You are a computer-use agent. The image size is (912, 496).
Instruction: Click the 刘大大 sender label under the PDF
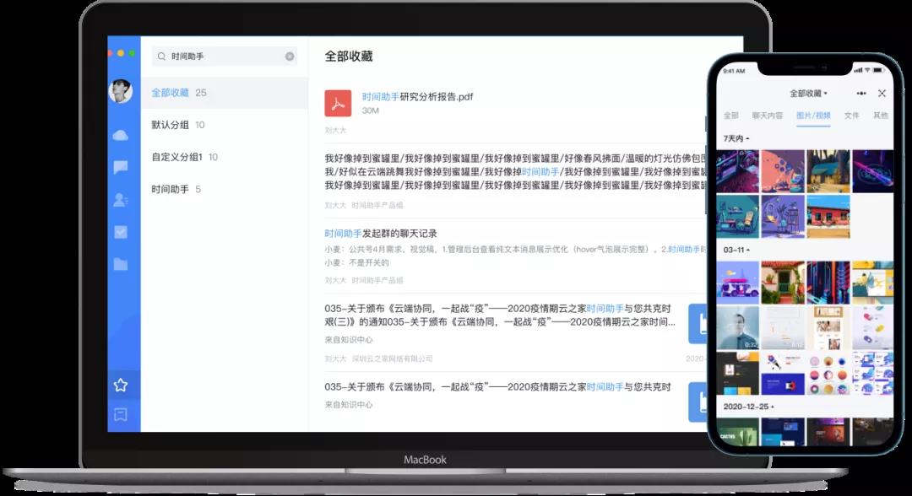pos(335,130)
